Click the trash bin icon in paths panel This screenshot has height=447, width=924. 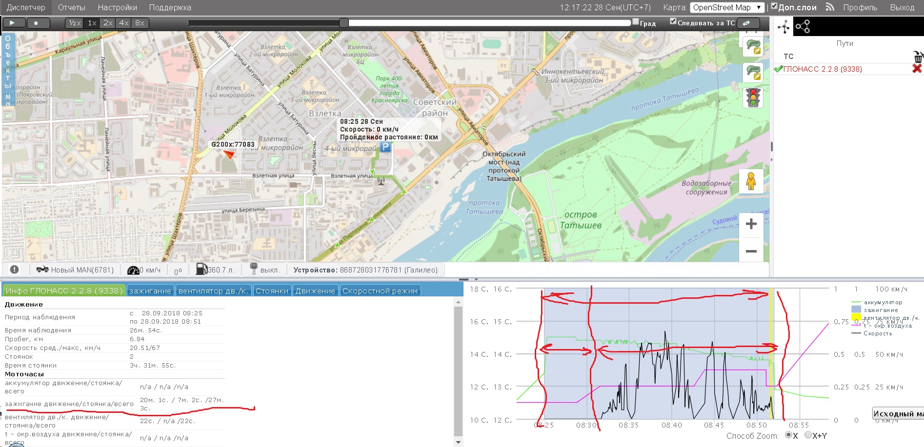point(918,57)
